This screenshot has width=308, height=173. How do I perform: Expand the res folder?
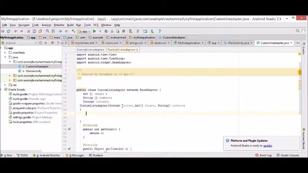click(5, 85)
